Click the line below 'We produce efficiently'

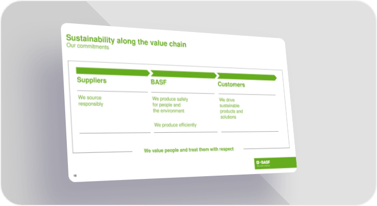click(186, 132)
